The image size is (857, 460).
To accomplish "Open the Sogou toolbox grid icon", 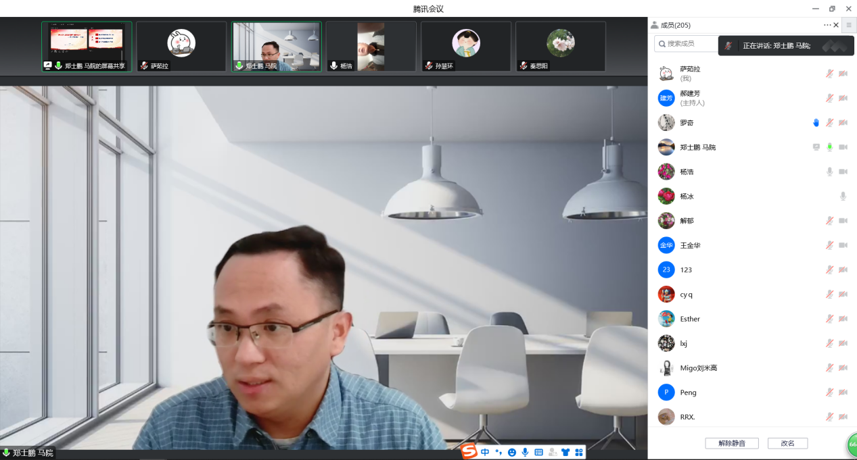I will (x=578, y=452).
